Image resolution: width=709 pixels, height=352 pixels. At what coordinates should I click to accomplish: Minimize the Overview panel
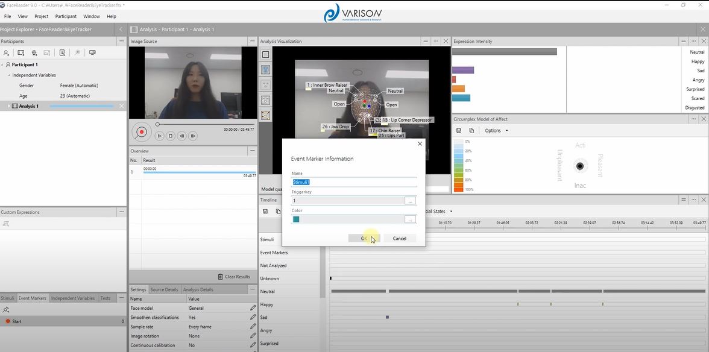point(252,151)
